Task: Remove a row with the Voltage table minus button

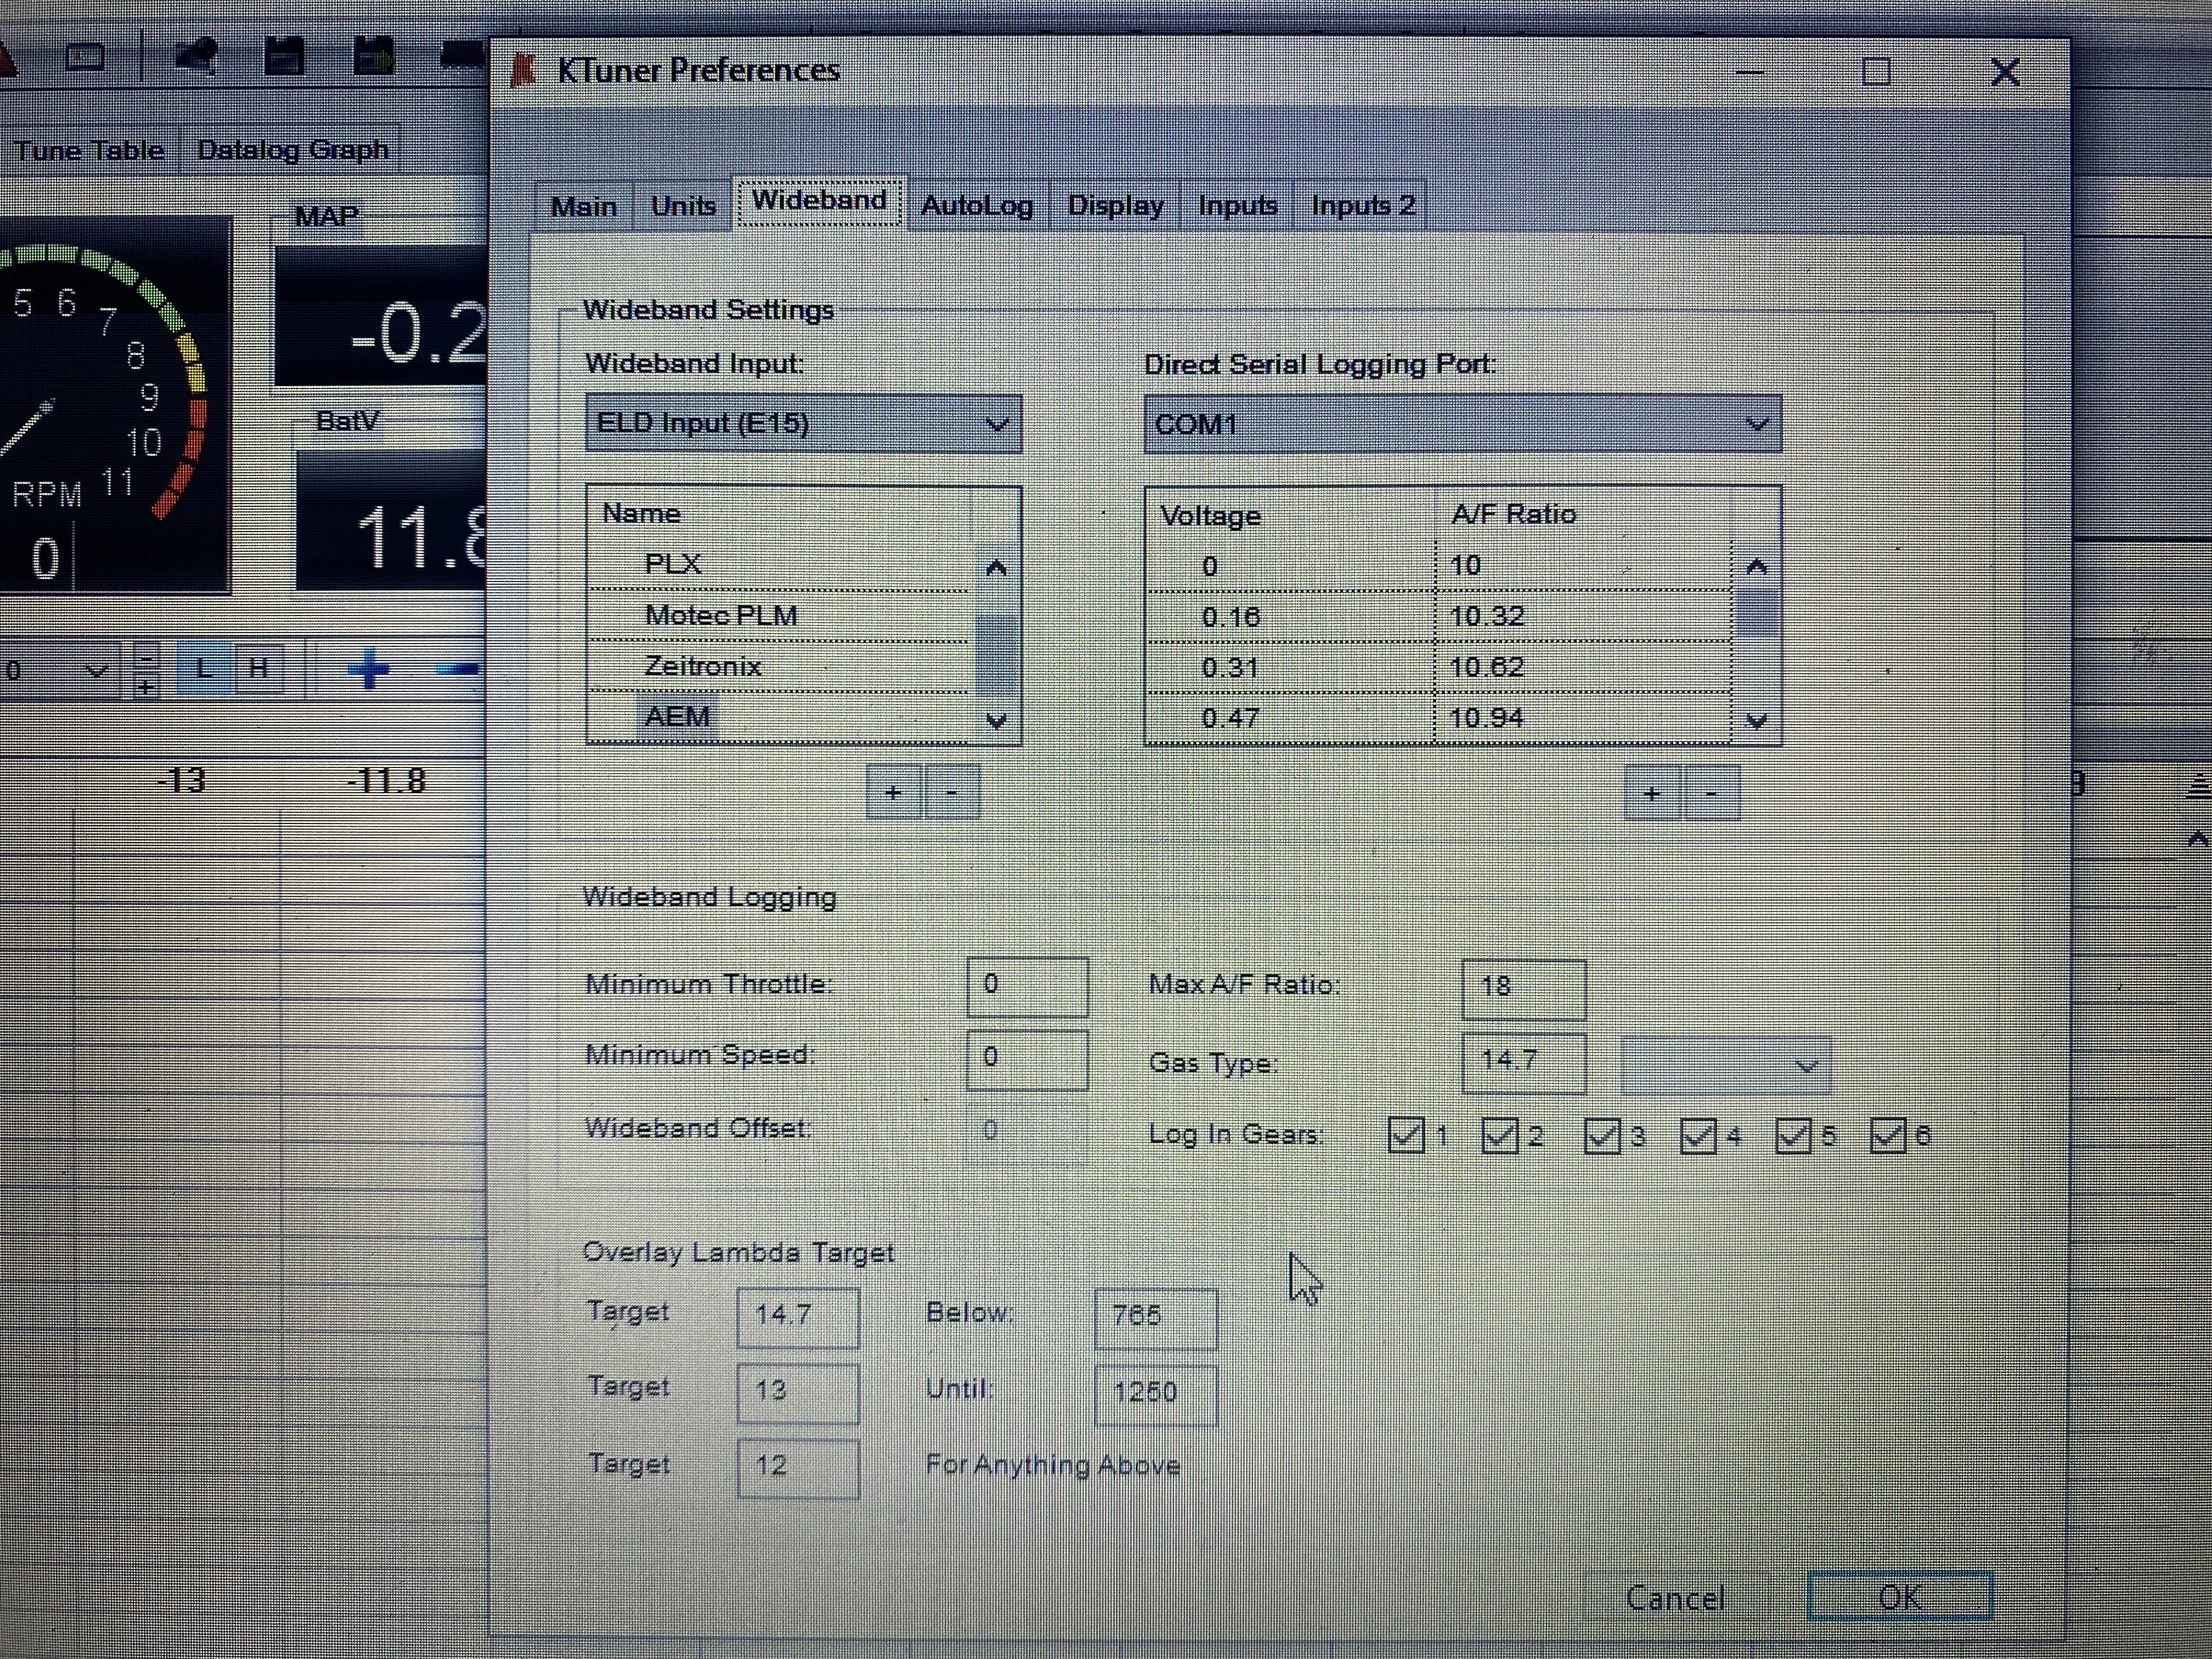Action: click(x=1711, y=794)
